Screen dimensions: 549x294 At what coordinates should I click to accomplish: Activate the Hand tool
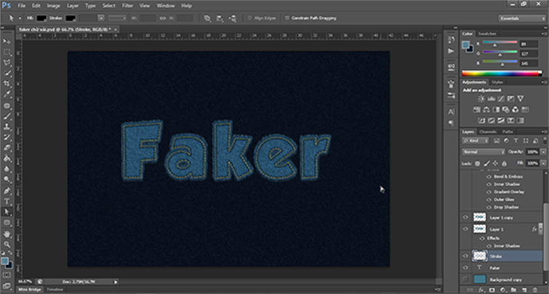[7, 233]
